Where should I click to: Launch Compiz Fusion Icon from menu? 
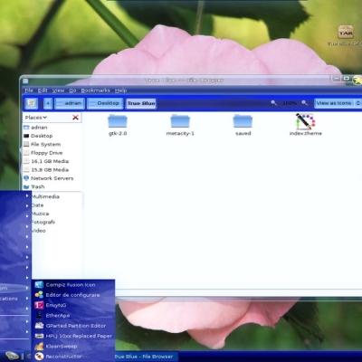(x=73, y=284)
